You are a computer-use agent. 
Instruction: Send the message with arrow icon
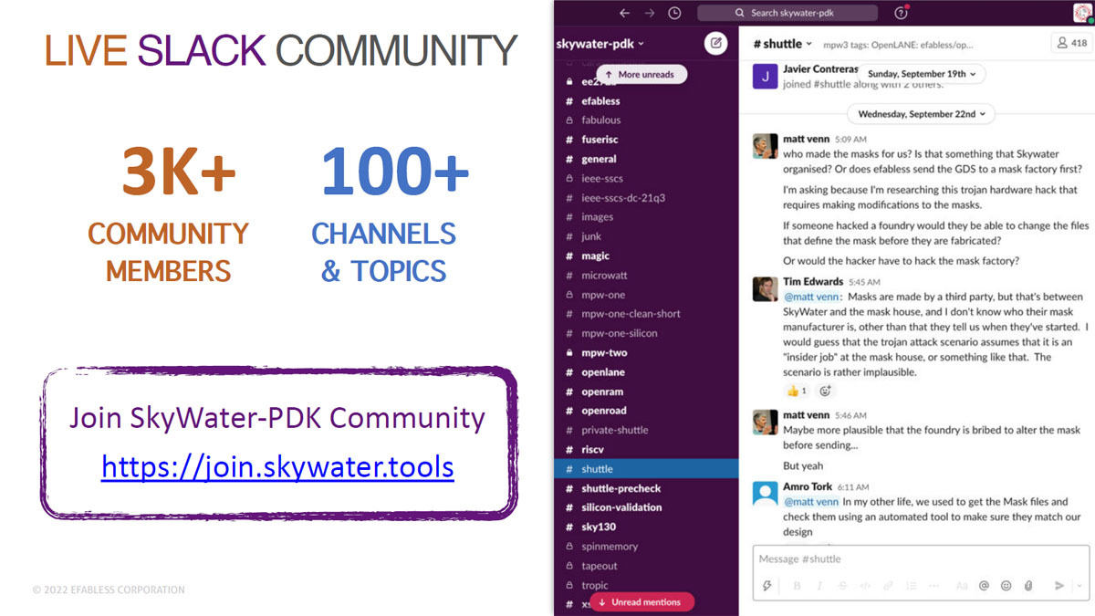click(x=1059, y=585)
